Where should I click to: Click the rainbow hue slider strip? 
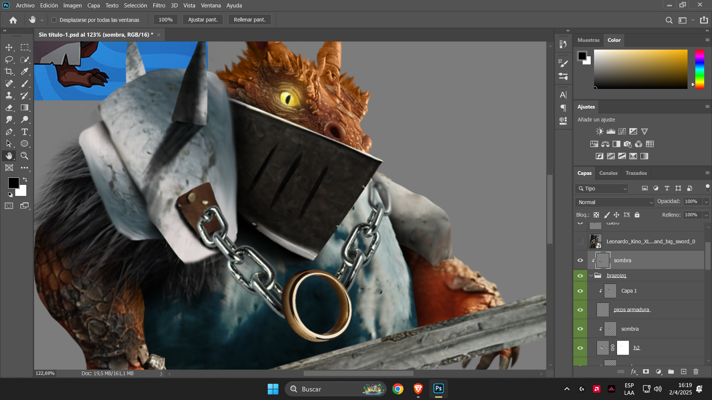[699, 69]
